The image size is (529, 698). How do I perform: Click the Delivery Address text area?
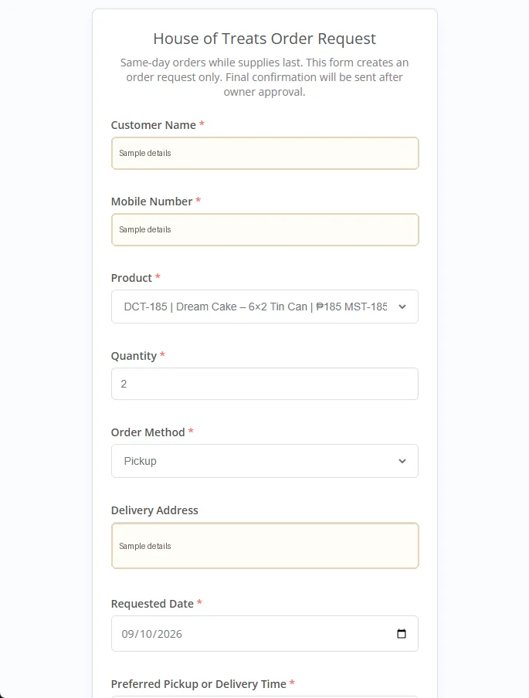coord(265,546)
